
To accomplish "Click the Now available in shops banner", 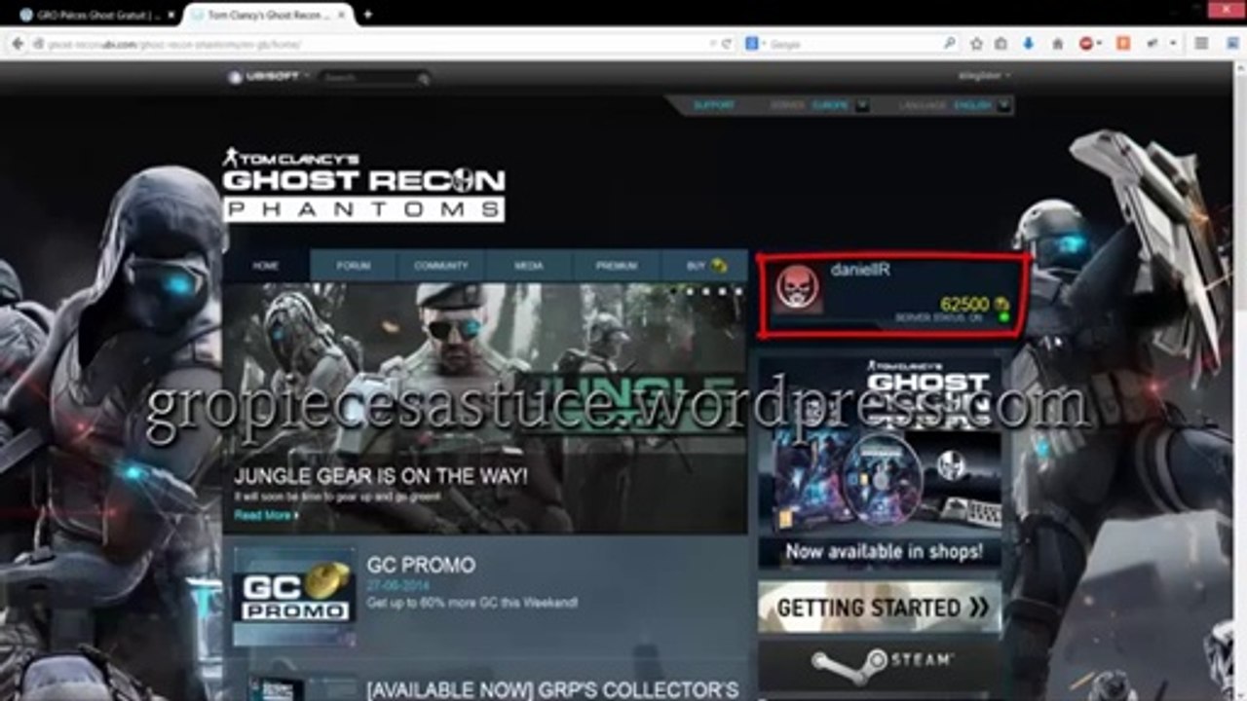I will coord(880,461).
